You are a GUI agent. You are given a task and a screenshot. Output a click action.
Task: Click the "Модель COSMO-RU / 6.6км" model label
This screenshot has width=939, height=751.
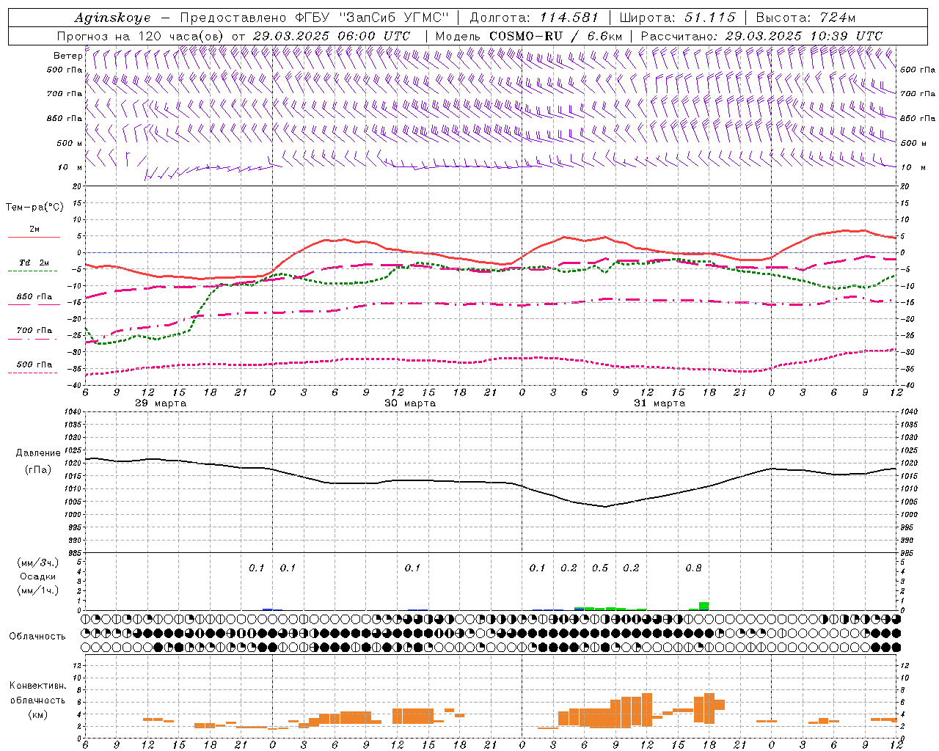(x=529, y=36)
